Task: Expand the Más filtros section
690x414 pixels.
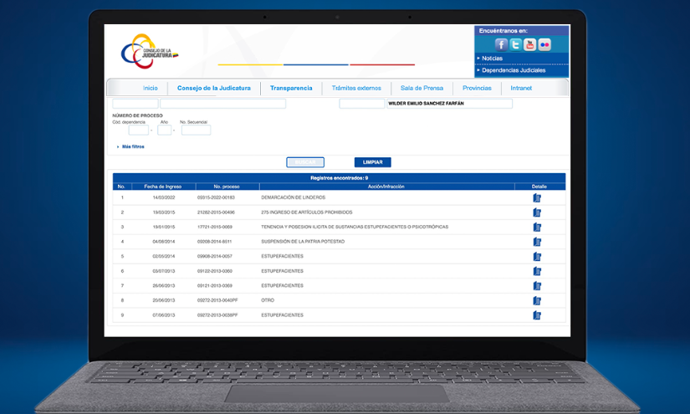Action: click(133, 146)
